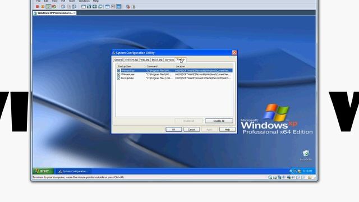Uncheck the VMwareTray startup item
This screenshot has width=359, height=202.
(x=118, y=71)
